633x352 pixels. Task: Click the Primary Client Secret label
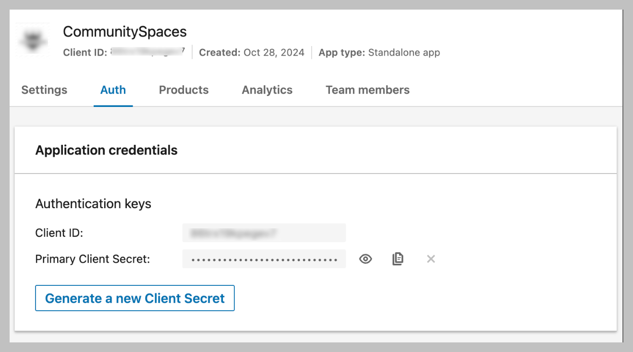93,259
